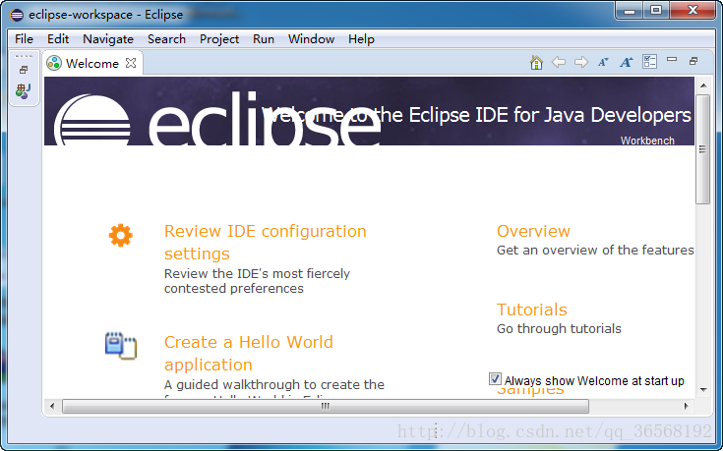This screenshot has height=451, width=723.
Task: Maximize the Eclipse window
Action: pos(656,11)
